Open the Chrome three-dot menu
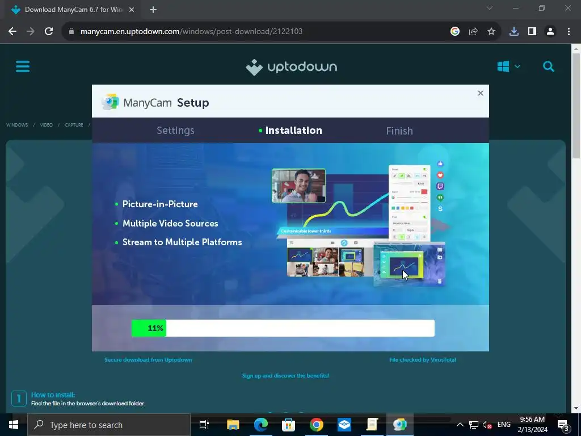Viewport: 581px width, 436px height. click(x=569, y=31)
